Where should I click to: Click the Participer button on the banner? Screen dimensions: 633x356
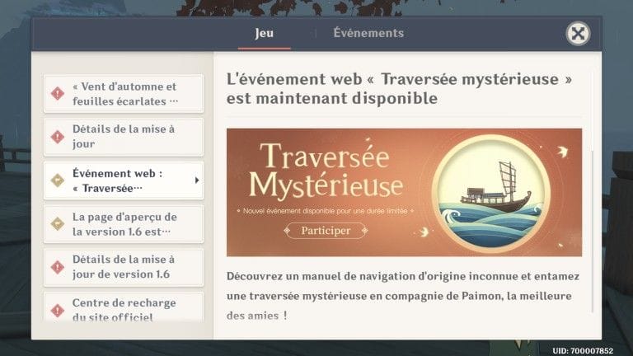(326, 231)
